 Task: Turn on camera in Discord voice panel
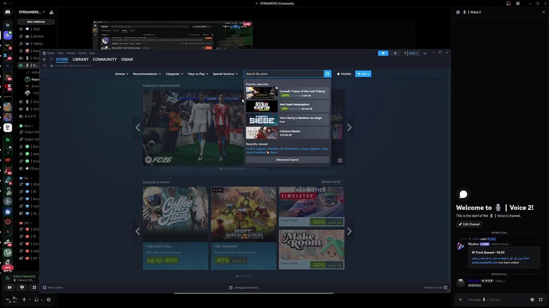click(9, 287)
